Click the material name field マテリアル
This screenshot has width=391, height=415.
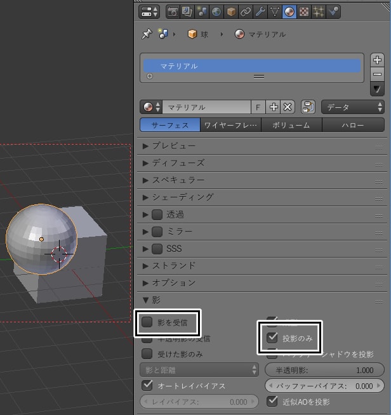click(x=206, y=107)
